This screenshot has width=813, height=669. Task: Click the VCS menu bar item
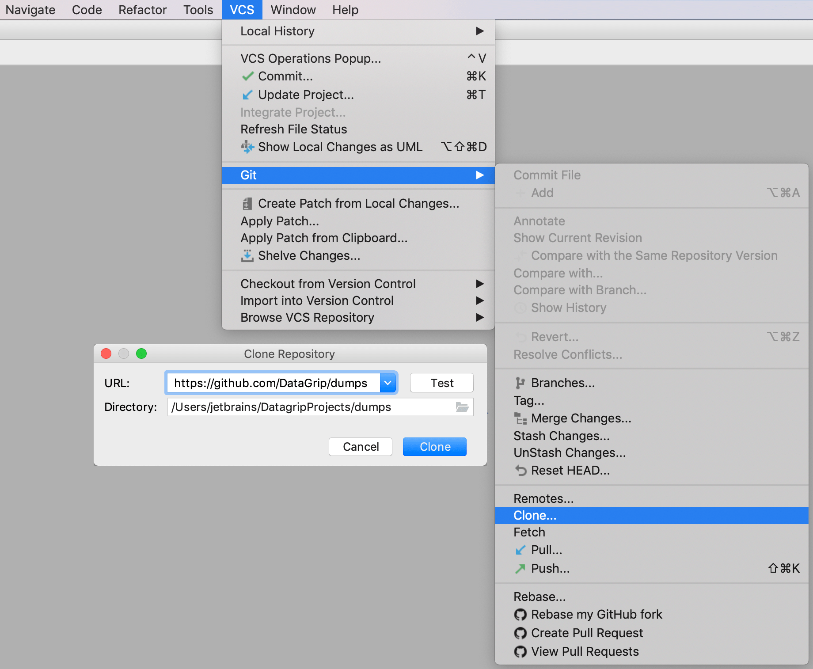242,10
